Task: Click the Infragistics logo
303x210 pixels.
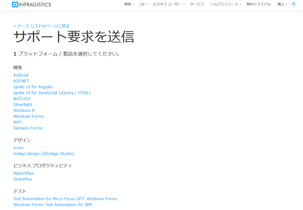Action: pyautogui.click(x=32, y=4)
